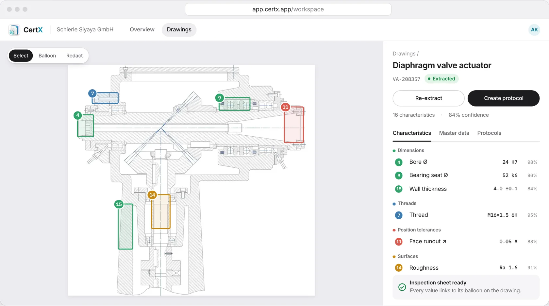Click the Schierle Siyaya GmbH organization name
This screenshot has height=306, width=549.
click(x=85, y=30)
